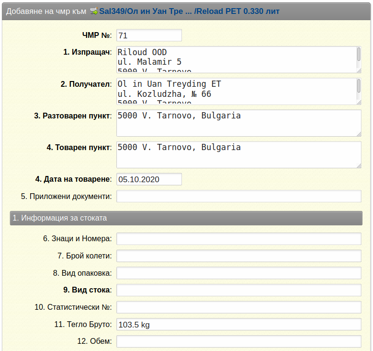Click the '2. Получател' label
This screenshot has height=351, width=373.
[86, 84]
